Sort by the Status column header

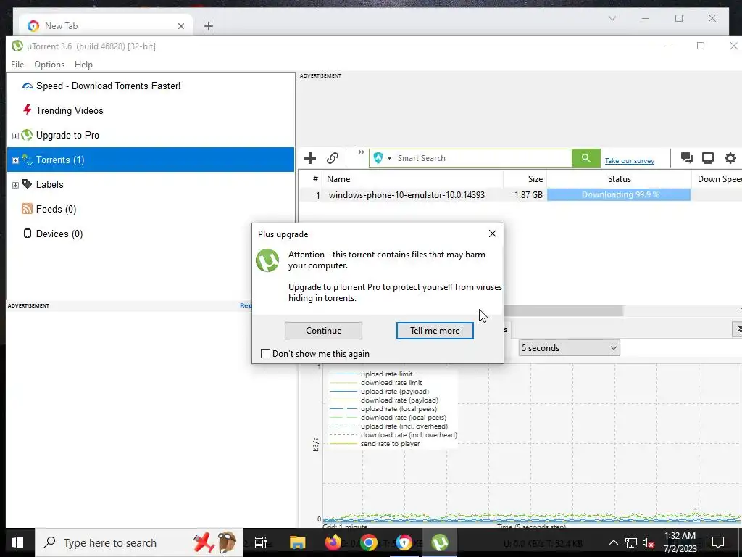619,179
